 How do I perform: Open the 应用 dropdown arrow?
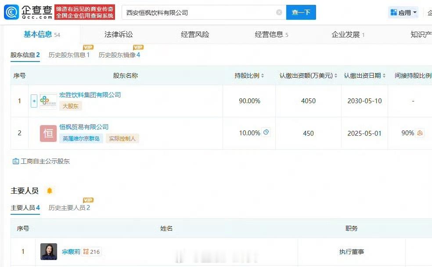click(415, 12)
